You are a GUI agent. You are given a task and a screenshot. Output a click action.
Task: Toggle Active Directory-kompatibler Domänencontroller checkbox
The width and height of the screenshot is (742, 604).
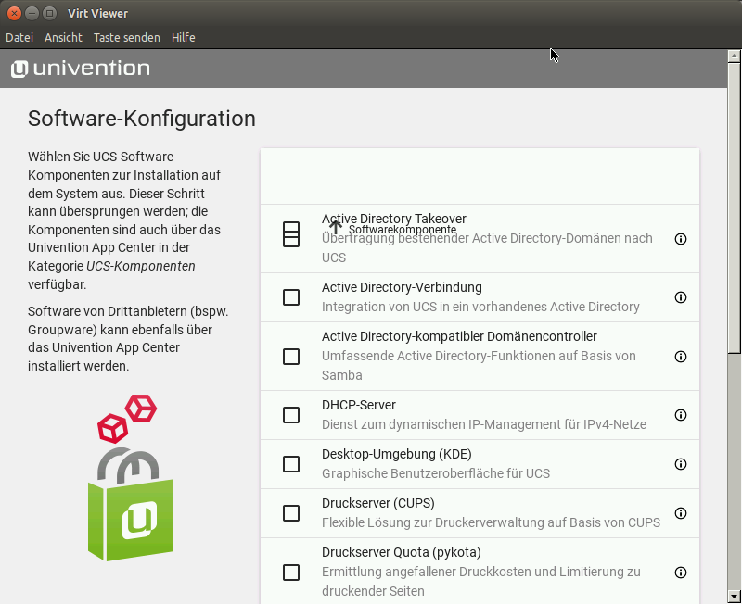point(291,357)
